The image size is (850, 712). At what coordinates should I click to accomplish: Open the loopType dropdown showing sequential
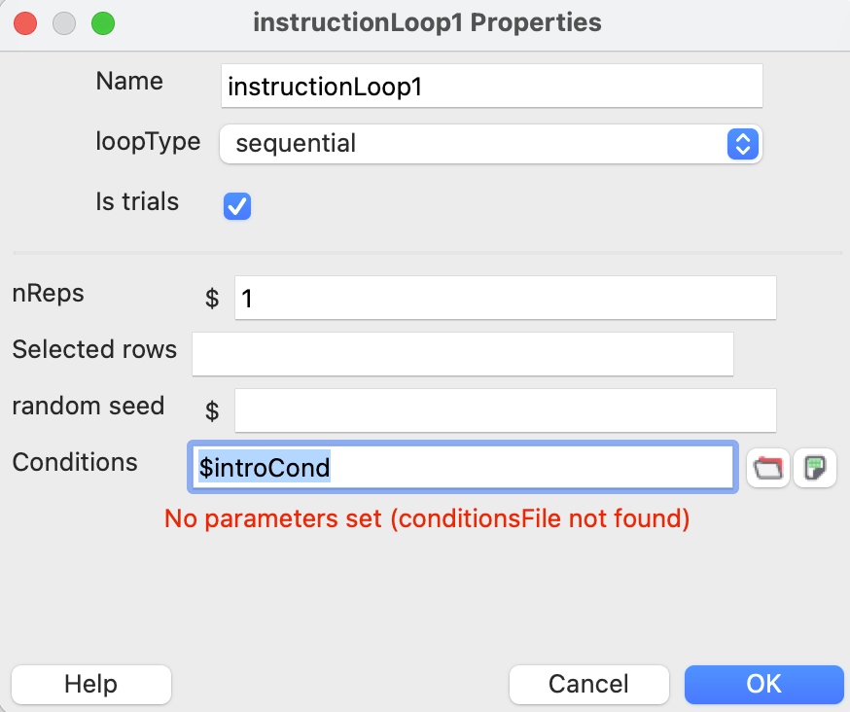point(491,144)
